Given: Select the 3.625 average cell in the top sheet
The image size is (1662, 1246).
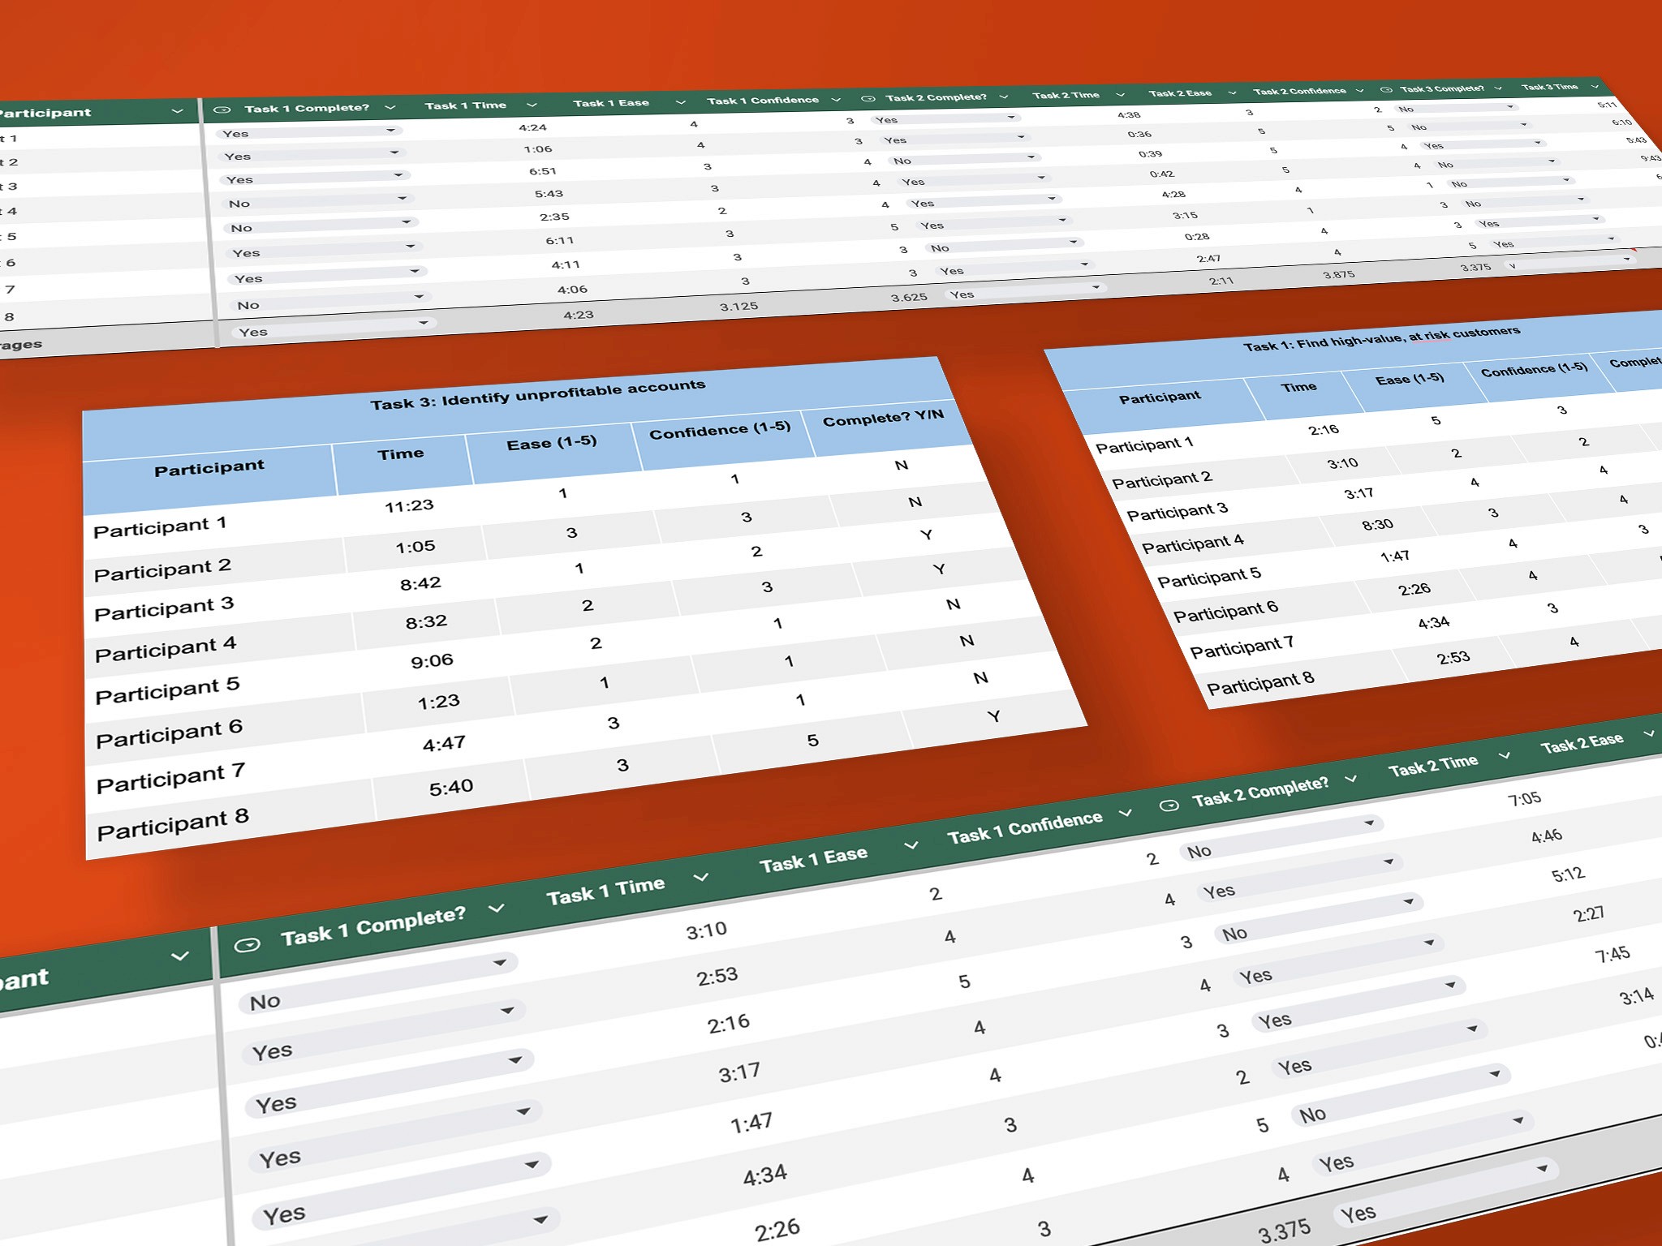Looking at the screenshot, I should [908, 298].
